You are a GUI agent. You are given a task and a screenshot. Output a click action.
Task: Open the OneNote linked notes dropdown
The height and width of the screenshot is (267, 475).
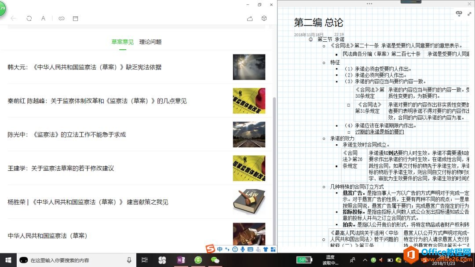click(459, 14)
